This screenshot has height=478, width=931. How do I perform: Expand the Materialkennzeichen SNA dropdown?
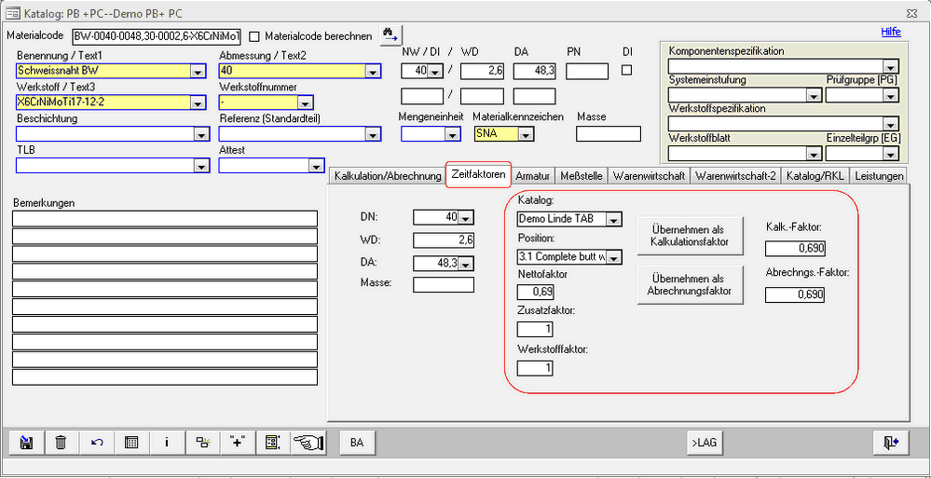(526, 134)
